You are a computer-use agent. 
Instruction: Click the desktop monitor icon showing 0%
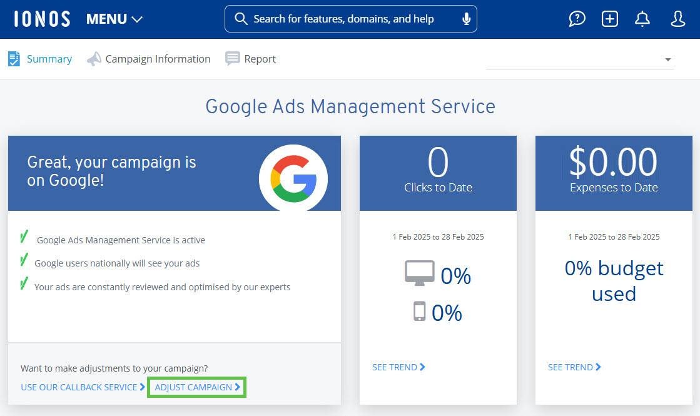point(420,273)
